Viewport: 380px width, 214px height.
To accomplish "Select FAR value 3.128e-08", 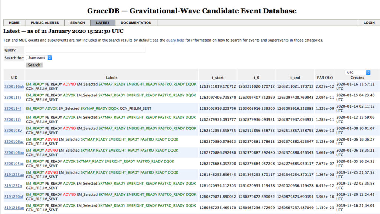I will point(325,142).
